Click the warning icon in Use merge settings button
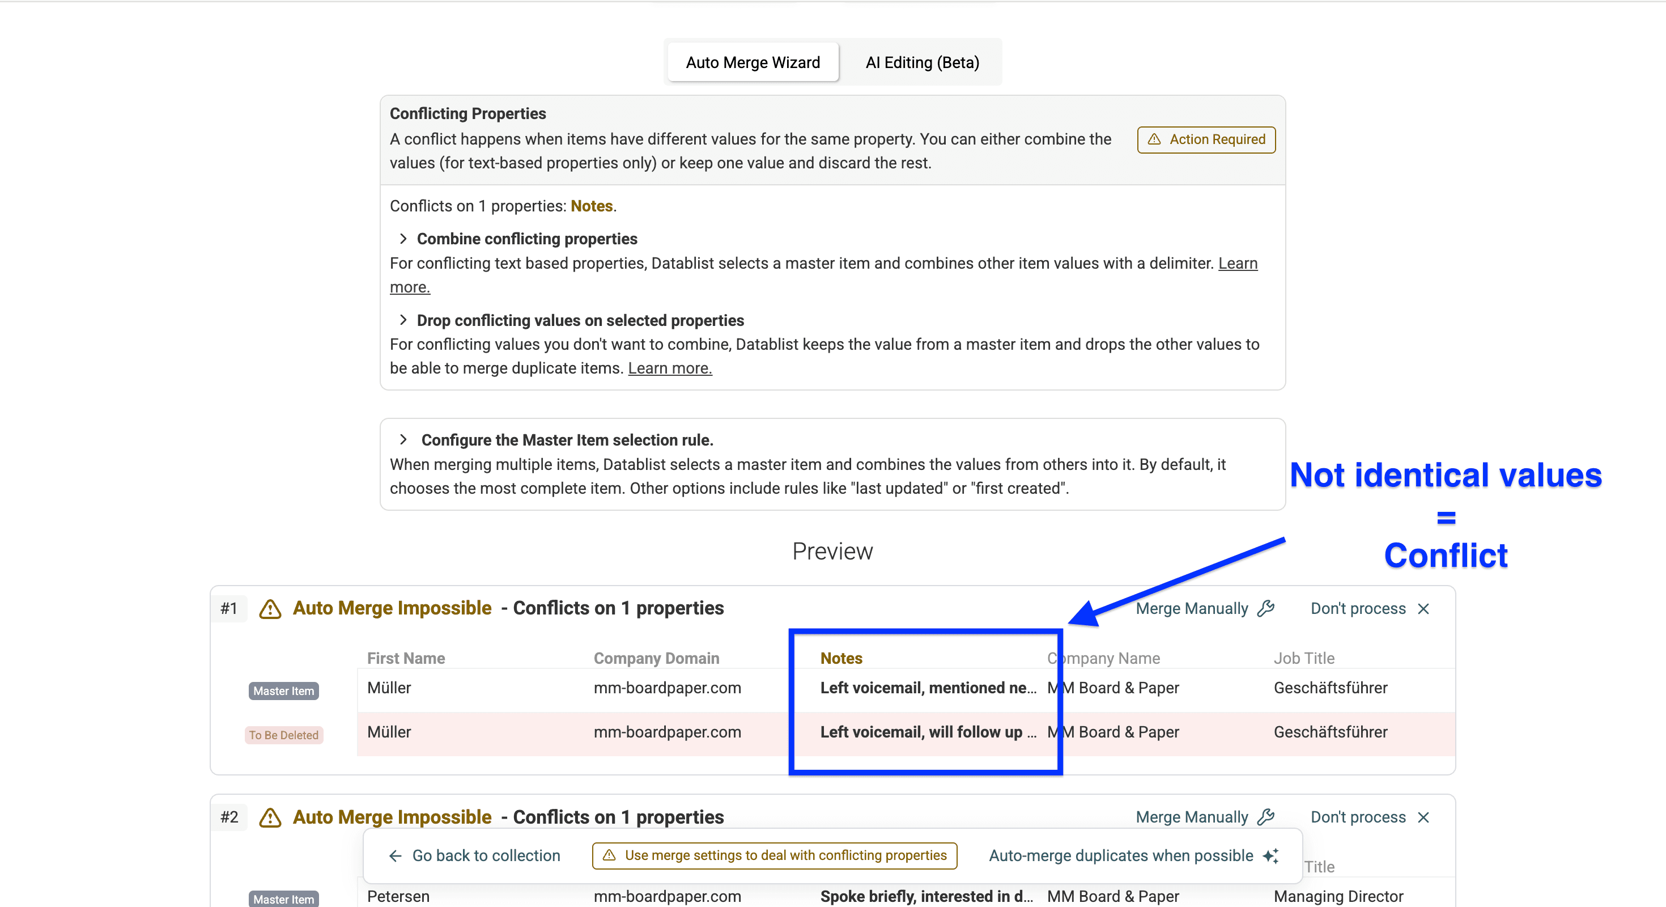This screenshot has height=907, width=1666. [609, 855]
